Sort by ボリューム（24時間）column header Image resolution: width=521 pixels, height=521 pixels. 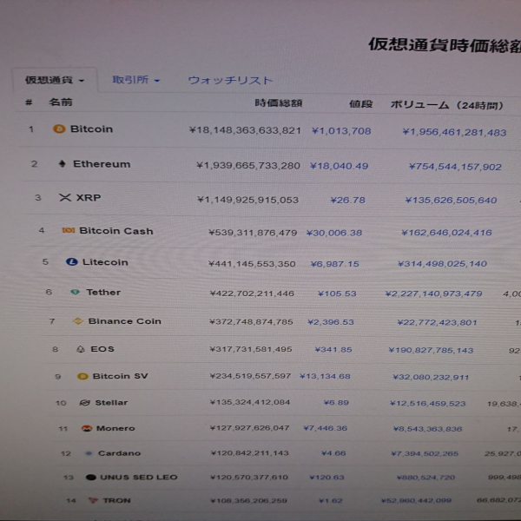click(x=446, y=105)
